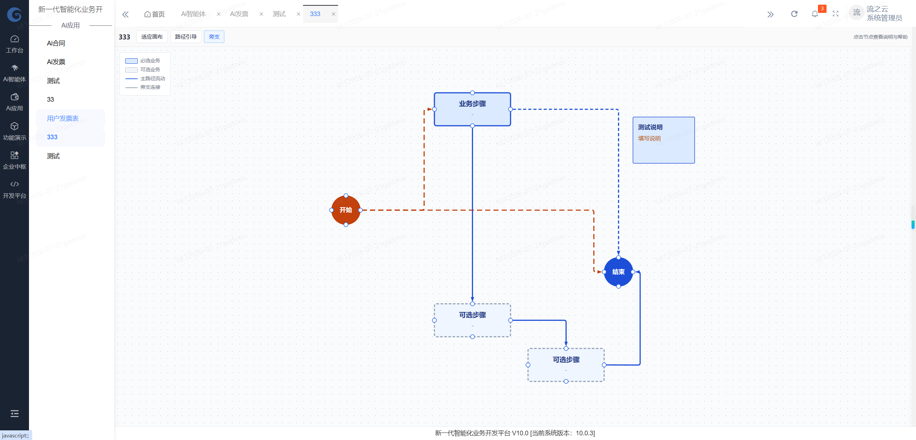The height and width of the screenshot is (440, 916).
Task: Click the 系统管理员 user name
Action: pyautogui.click(x=884, y=18)
